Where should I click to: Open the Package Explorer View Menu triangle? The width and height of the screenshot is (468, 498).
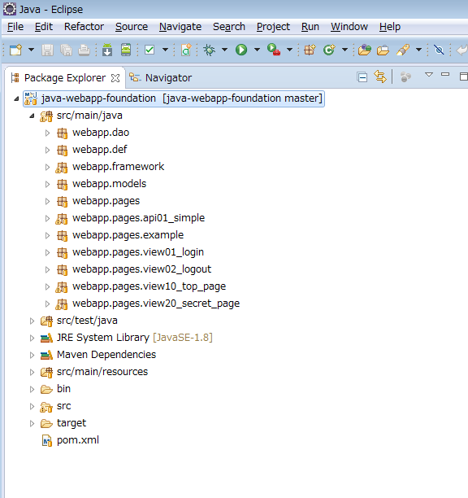(429, 75)
